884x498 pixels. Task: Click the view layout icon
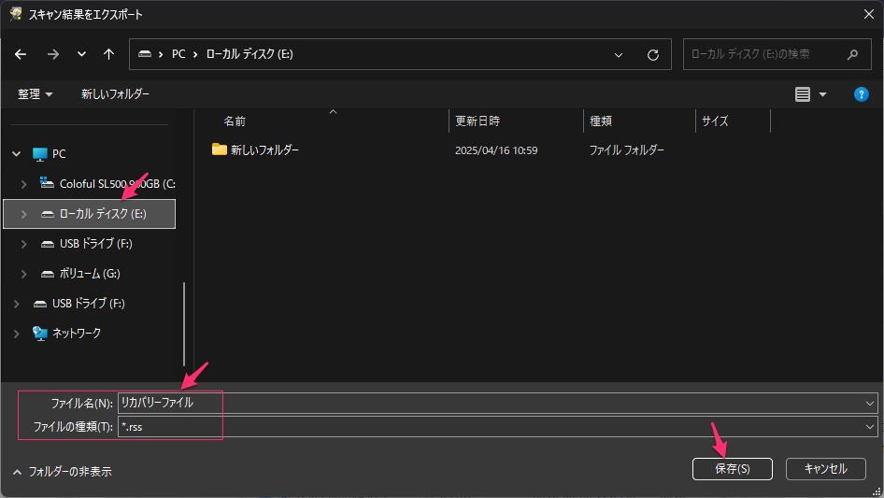(802, 94)
